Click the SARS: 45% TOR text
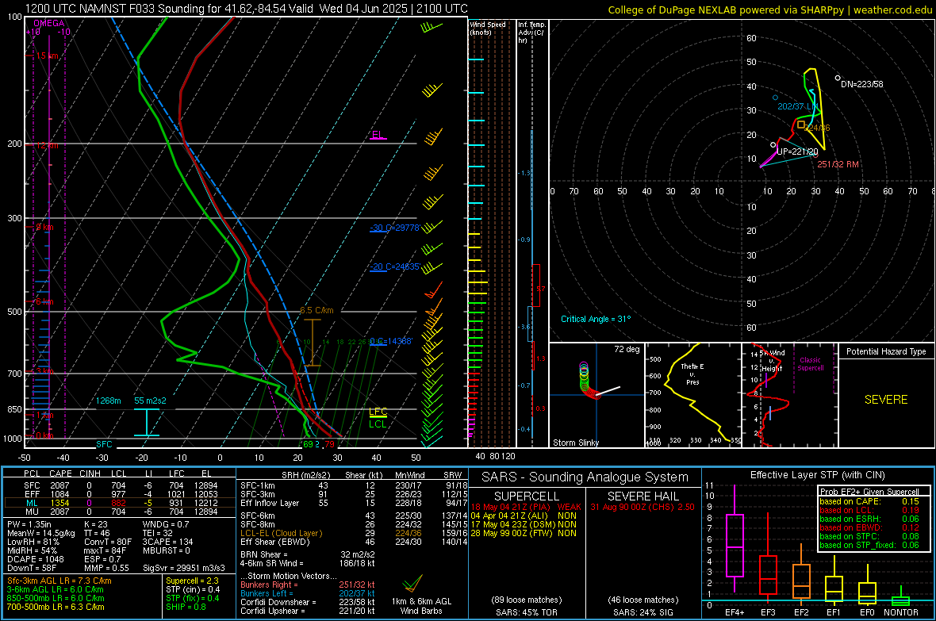The height and width of the screenshot is (621, 936). [527, 612]
